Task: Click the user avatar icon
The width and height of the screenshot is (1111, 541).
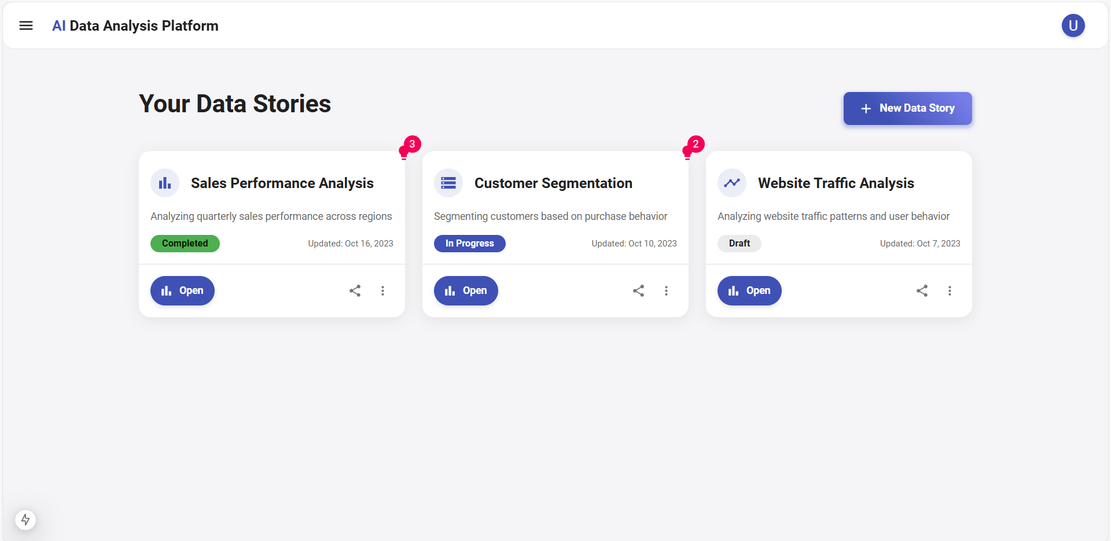Action: [x=1073, y=25]
